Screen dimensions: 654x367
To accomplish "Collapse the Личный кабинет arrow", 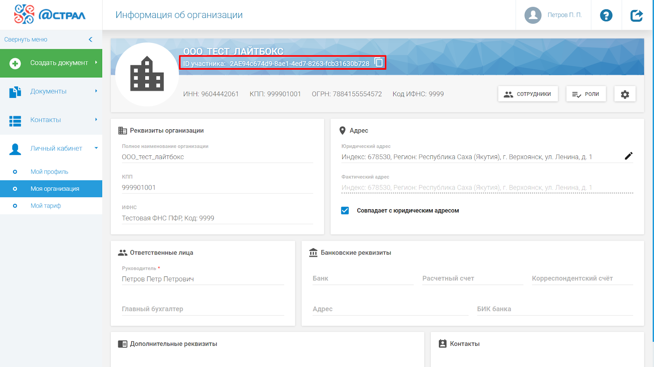I will [96, 148].
